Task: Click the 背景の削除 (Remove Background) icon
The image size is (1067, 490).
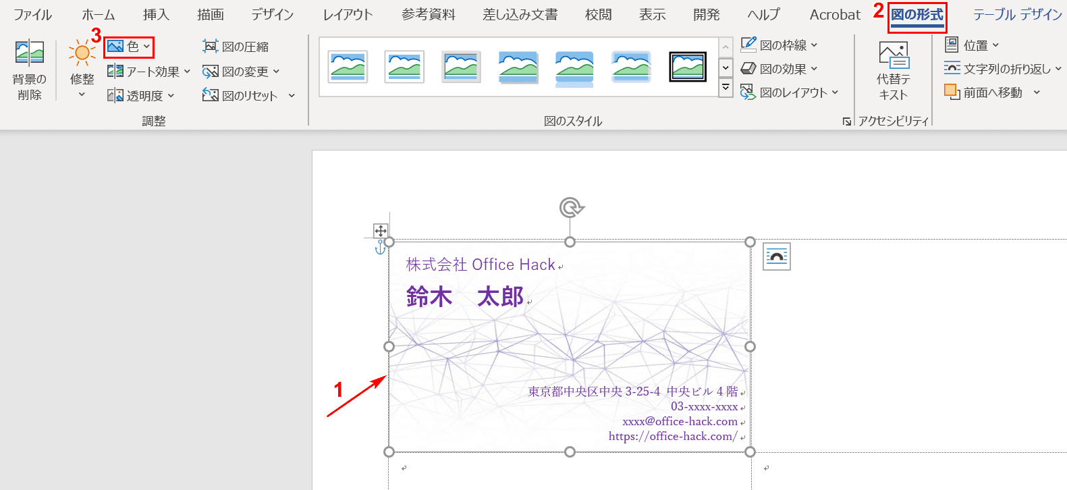Action: pyautogui.click(x=30, y=53)
